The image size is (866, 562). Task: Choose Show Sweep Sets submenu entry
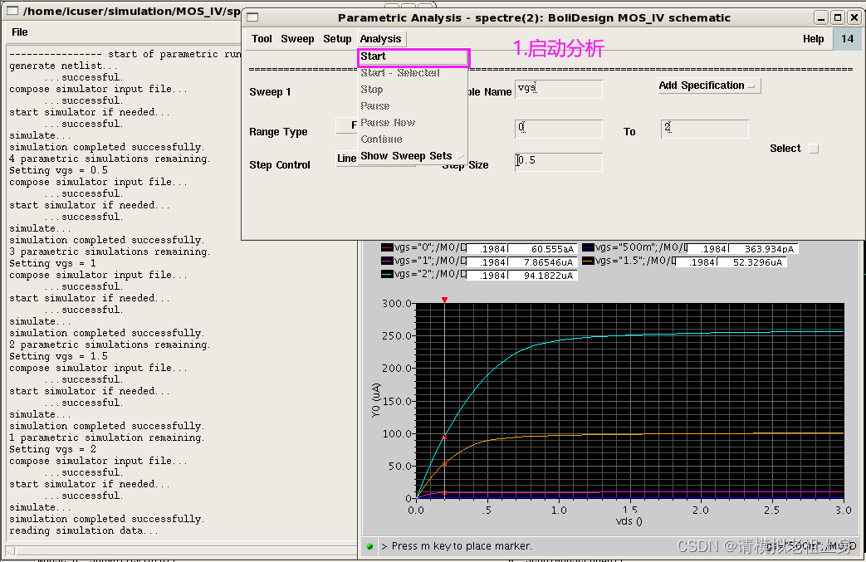pos(412,156)
